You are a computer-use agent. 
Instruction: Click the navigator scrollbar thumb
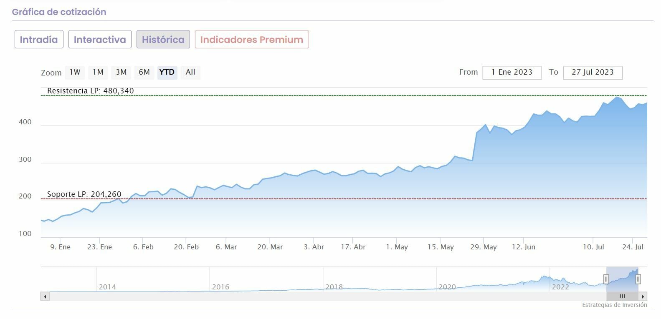pos(622,296)
